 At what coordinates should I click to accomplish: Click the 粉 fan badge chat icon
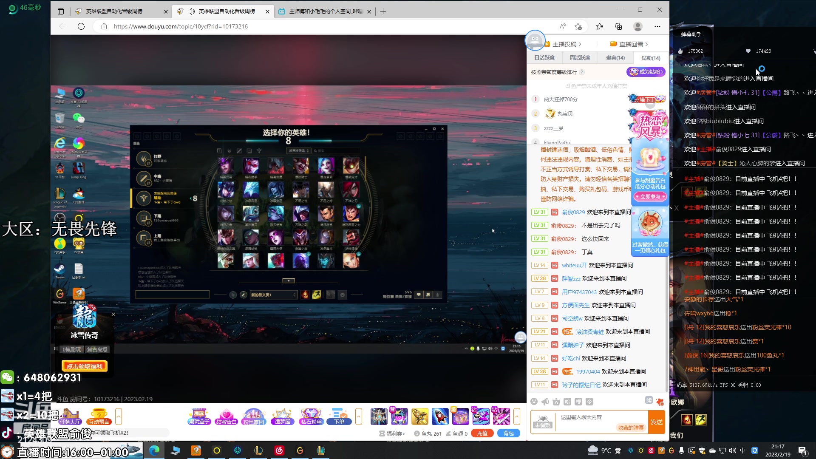point(567,402)
